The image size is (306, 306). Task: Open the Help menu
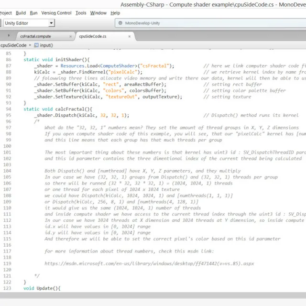pyautogui.click(x=115, y=13)
